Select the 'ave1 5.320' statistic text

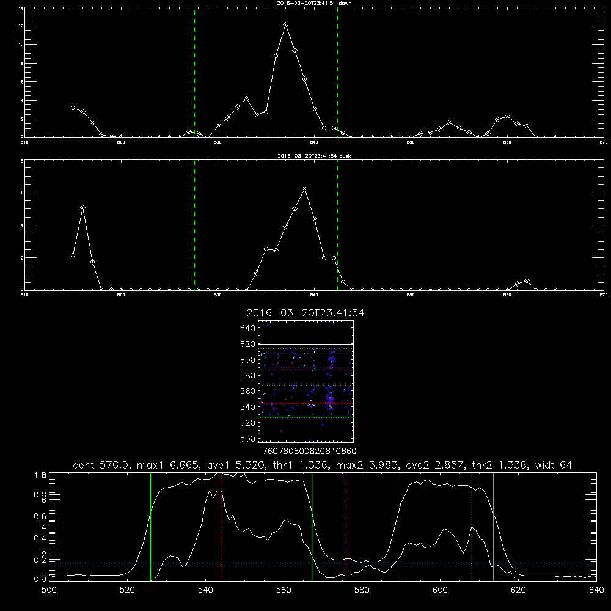click(x=235, y=465)
